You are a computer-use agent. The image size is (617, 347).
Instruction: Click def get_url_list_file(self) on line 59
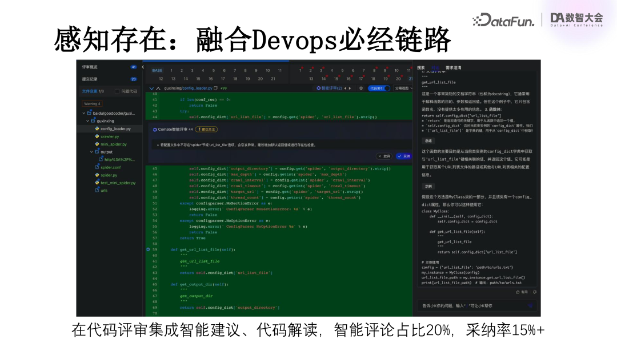click(203, 249)
